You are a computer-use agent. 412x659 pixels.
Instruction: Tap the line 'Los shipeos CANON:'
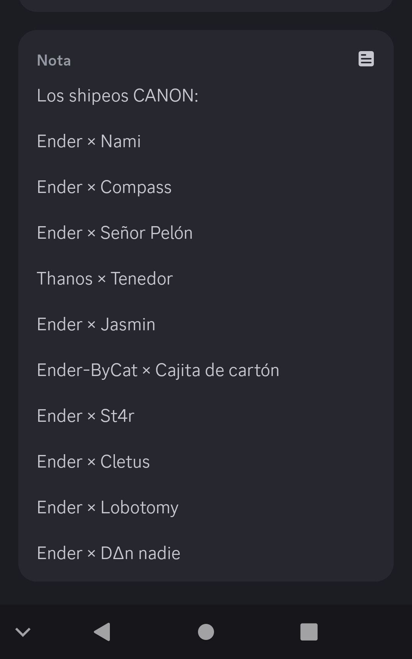(117, 96)
